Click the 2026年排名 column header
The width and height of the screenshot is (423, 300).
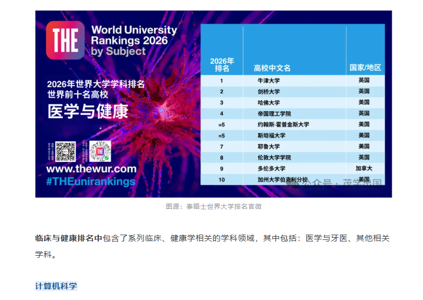[x=222, y=64]
